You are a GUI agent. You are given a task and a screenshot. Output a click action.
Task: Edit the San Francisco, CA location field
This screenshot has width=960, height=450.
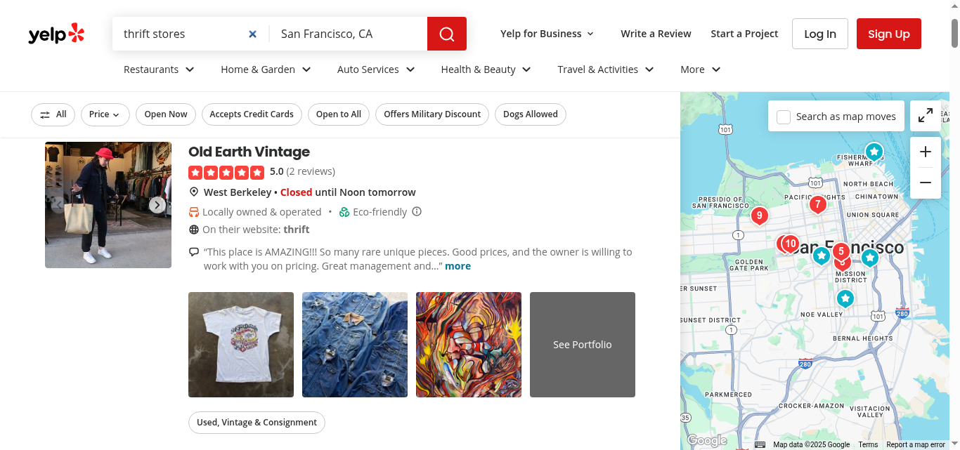pos(349,34)
